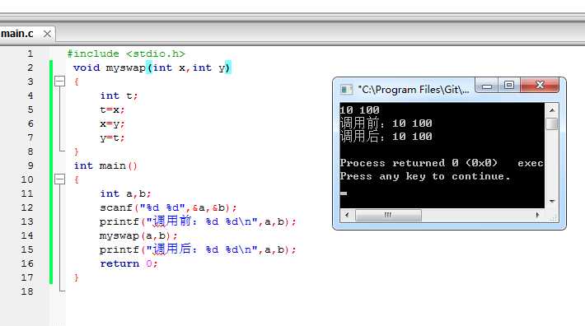Screen dimensions: 585x326
Task: Place cursor on #include <stdio.h> line
Action: [x=126, y=54]
